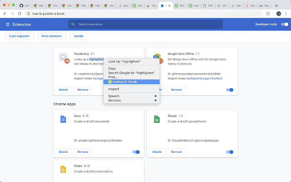The image size is (291, 182).
Task: Click the Pack extension button
Action: pyautogui.click(x=51, y=36)
